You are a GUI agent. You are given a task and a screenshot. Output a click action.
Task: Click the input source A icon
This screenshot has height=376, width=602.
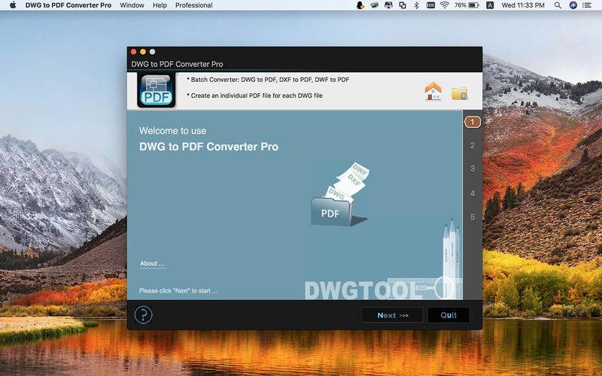coord(490,5)
